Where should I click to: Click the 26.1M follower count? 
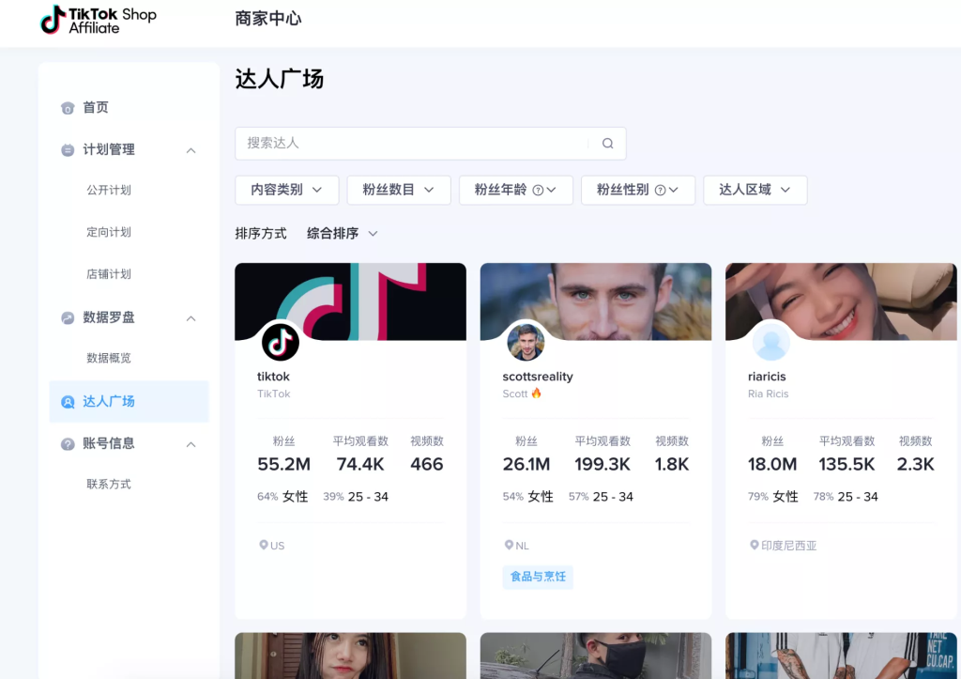pyautogui.click(x=526, y=464)
